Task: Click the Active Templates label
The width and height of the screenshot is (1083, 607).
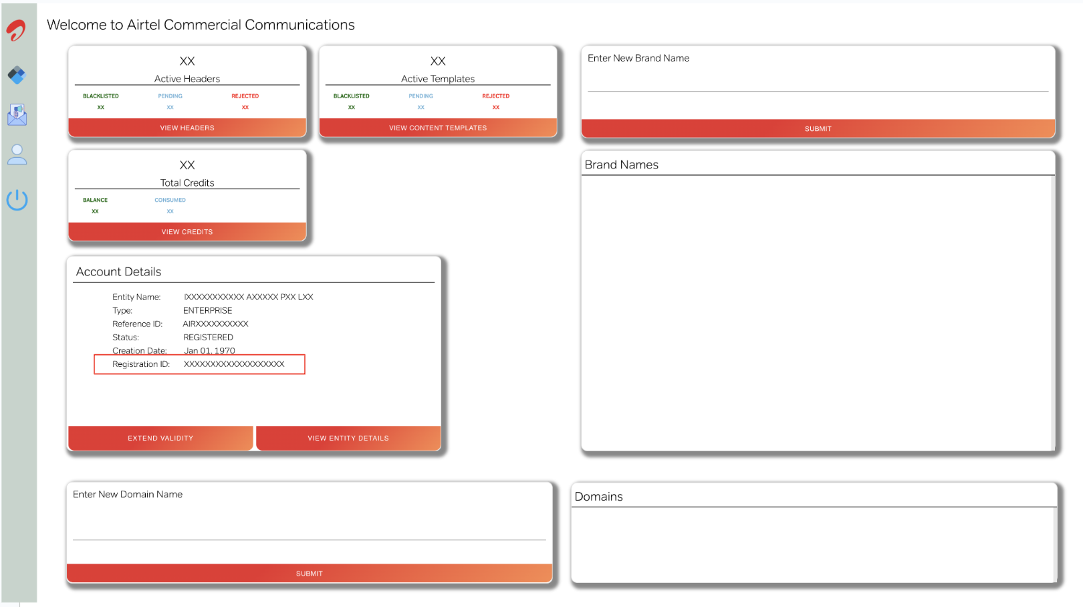Action: point(438,79)
